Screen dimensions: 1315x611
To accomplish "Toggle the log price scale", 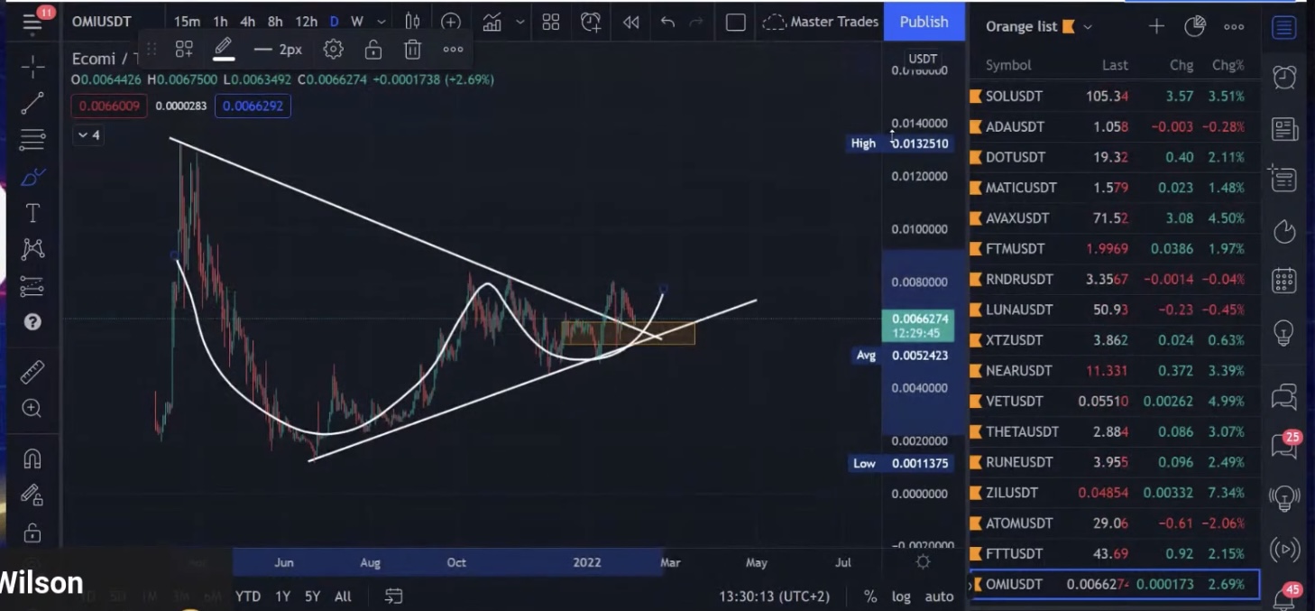I will coord(901,597).
